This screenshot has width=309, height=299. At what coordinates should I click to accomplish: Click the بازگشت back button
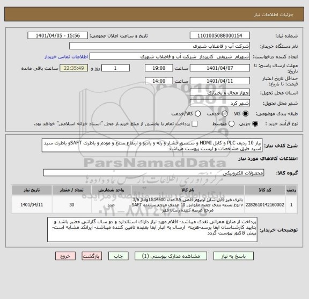tap(92, 256)
